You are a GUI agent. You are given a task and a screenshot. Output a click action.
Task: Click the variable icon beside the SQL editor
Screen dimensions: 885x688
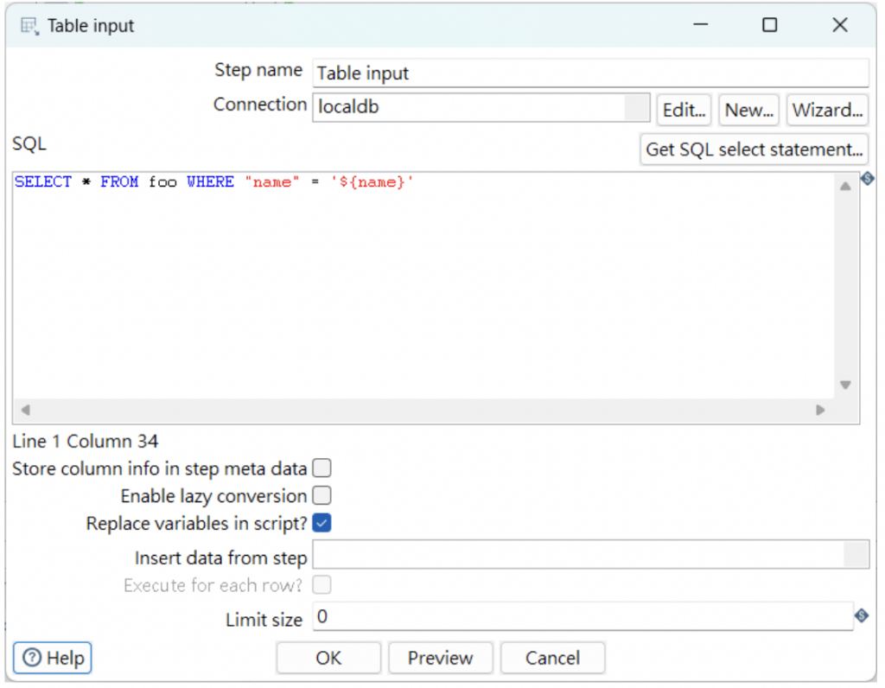tap(867, 179)
